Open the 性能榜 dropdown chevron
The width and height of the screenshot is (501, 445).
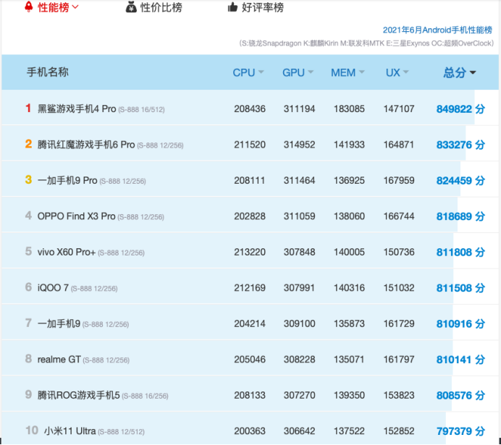76,7
